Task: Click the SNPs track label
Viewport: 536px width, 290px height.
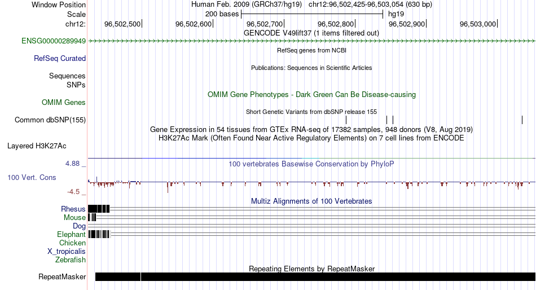Action: tap(76, 85)
